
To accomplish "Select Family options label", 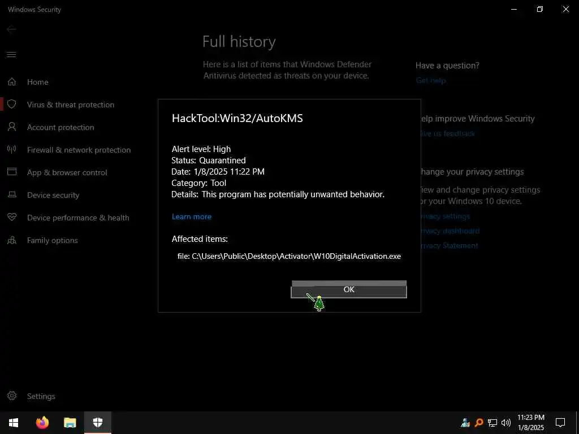I will (53, 240).
